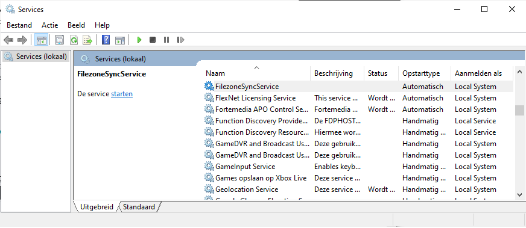Open the Actie menu
Viewport: 526px width, 228px height.
click(49, 25)
